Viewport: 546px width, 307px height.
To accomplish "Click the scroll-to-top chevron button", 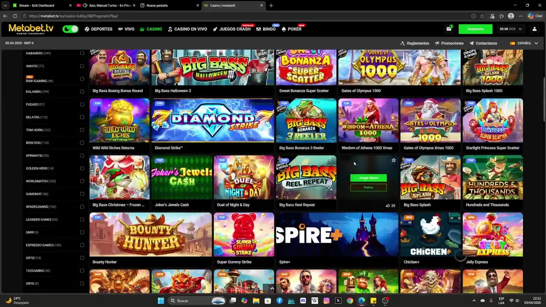I will 272,289.
